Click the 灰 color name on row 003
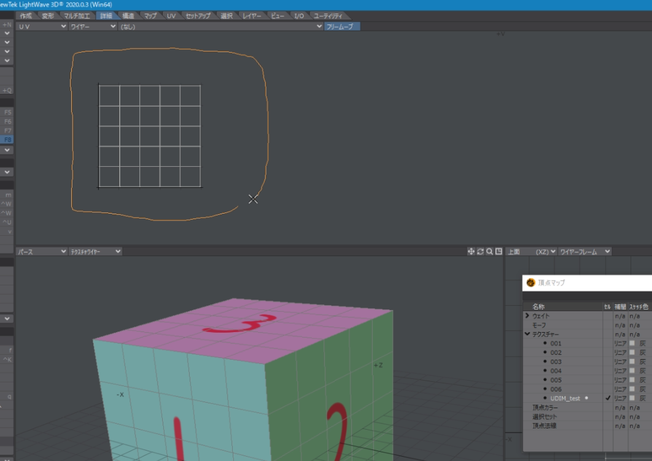 pyautogui.click(x=642, y=362)
